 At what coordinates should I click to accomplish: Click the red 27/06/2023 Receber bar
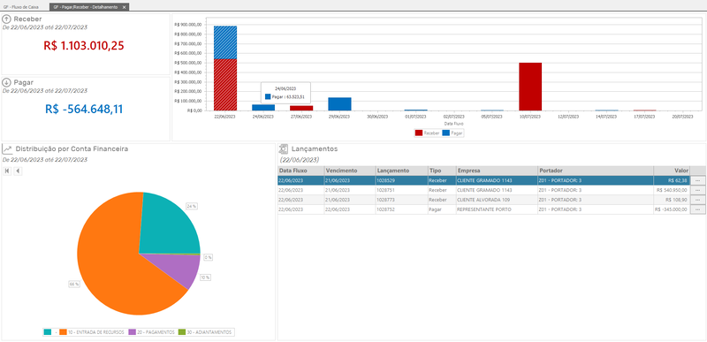pyautogui.click(x=301, y=108)
